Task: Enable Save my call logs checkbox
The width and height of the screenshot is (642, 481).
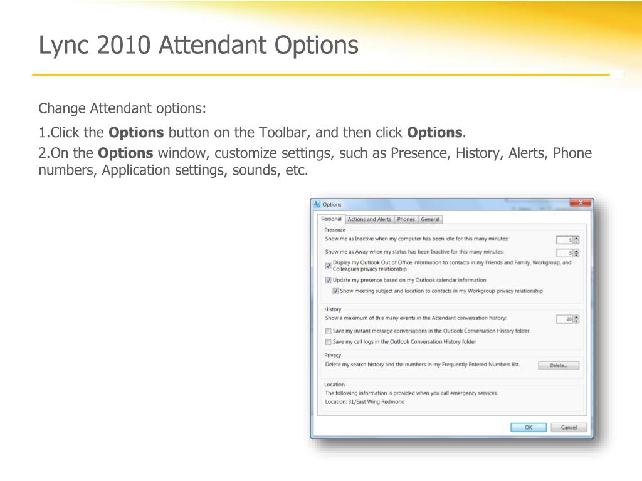Action: (328, 342)
